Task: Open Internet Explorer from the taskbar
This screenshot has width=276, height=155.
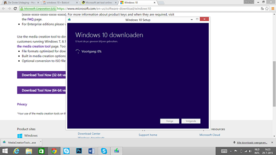Action: [x=16, y=151]
